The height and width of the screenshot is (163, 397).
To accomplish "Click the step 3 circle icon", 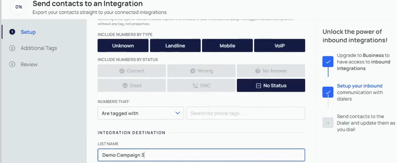I will pyautogui.click(x=12, y=64).
